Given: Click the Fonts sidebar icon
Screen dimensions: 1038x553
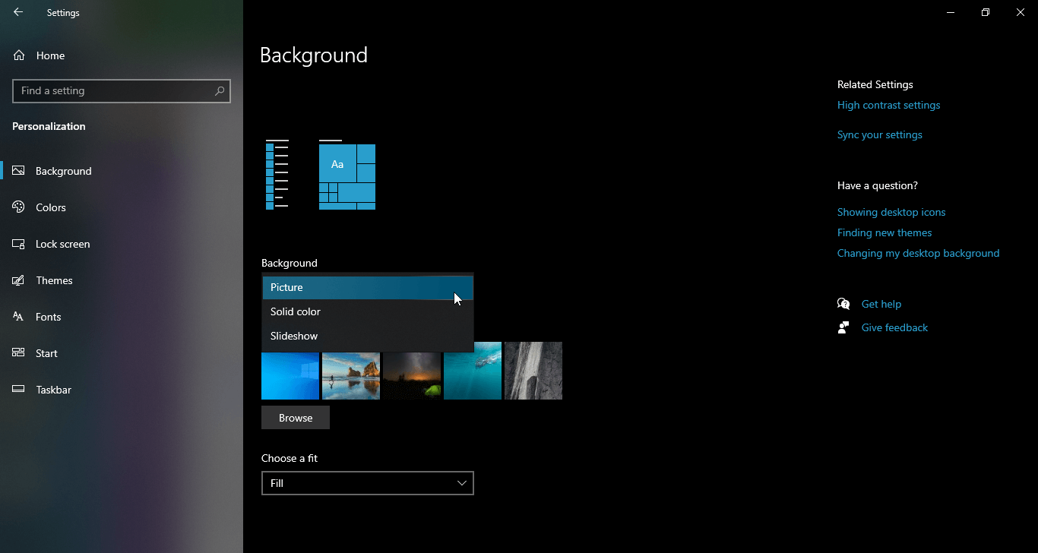Looking at the screenshot, I should point(17,317).
